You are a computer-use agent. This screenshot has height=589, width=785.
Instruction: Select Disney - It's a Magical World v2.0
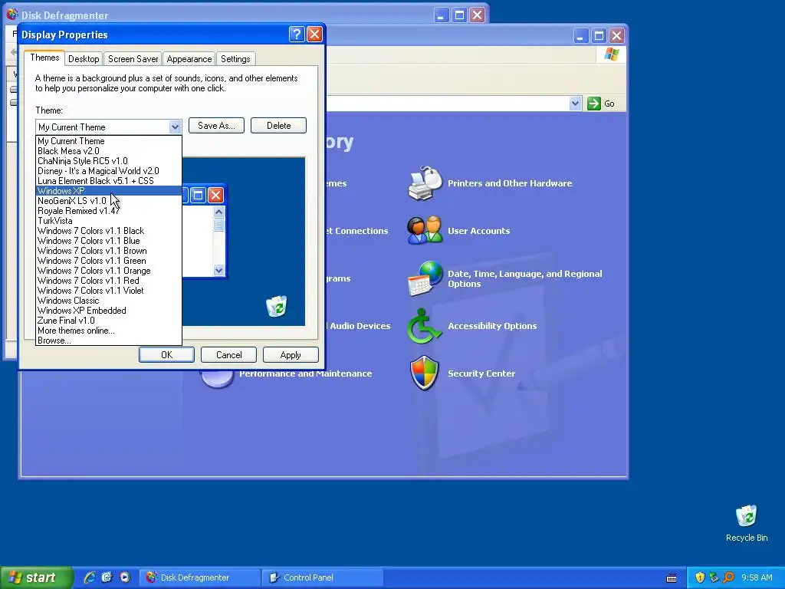[x=109, y=171]
